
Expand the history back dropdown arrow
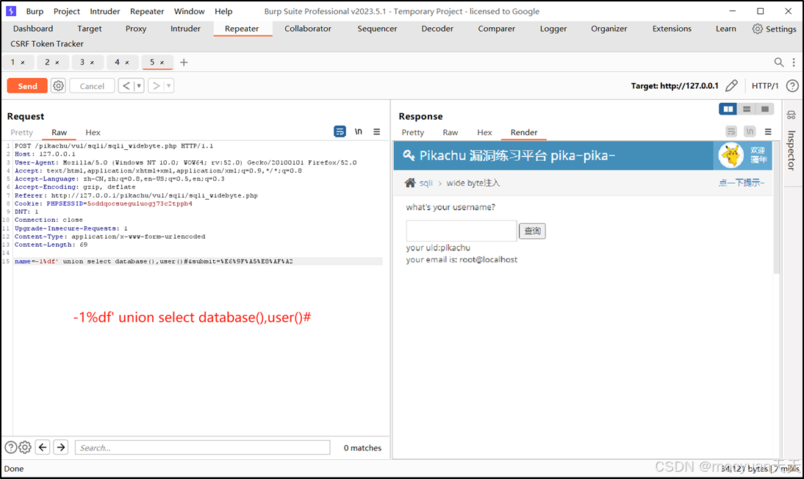(x=139, y=86)
